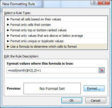This screenshot has width=112, height=108.
Task: Click the help question mark button
Action: coord(94,3)
